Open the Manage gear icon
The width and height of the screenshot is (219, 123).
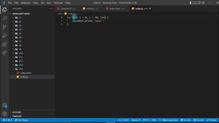(4, 114)
